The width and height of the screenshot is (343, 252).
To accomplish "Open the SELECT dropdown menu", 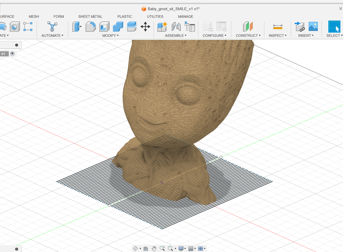I will pyautogui.click(x=334, y=36).
